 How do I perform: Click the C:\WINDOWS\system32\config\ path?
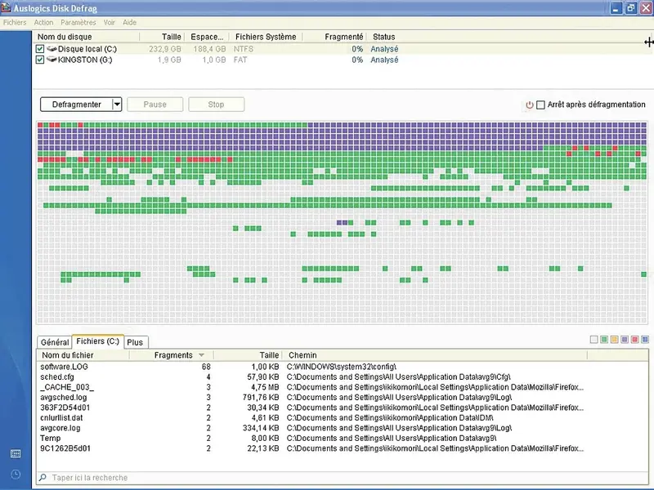[x=341, y=367]
